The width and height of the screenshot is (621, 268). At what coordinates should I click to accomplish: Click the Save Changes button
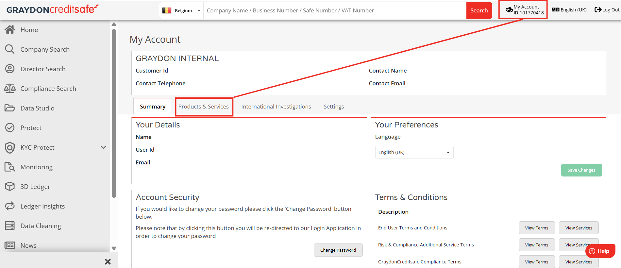coord(581,170)
